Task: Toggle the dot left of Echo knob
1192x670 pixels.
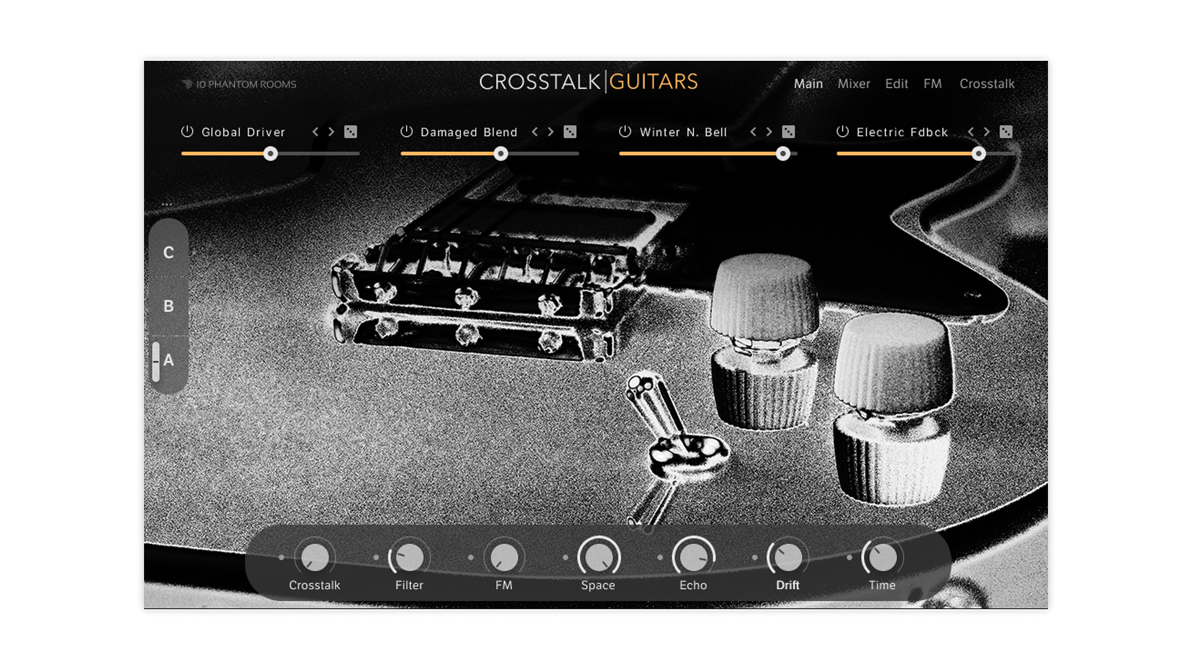Action: click(x=660, y=557)
